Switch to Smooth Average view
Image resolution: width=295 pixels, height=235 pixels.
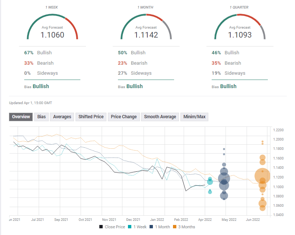tap(160, 117)
